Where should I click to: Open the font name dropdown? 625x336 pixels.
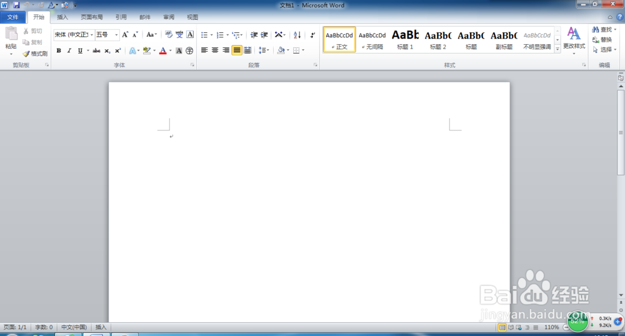click(x=92, y=35)
